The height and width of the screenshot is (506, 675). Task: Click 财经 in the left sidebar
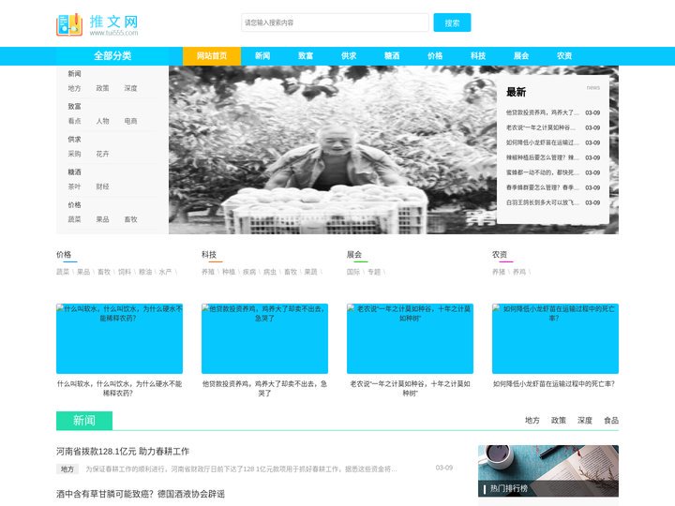[102, 186]
